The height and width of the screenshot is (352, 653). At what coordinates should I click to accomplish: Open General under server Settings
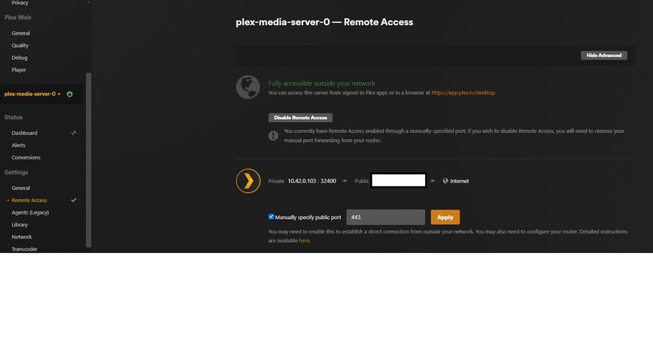pyautogui.click(x=21, y=188)
